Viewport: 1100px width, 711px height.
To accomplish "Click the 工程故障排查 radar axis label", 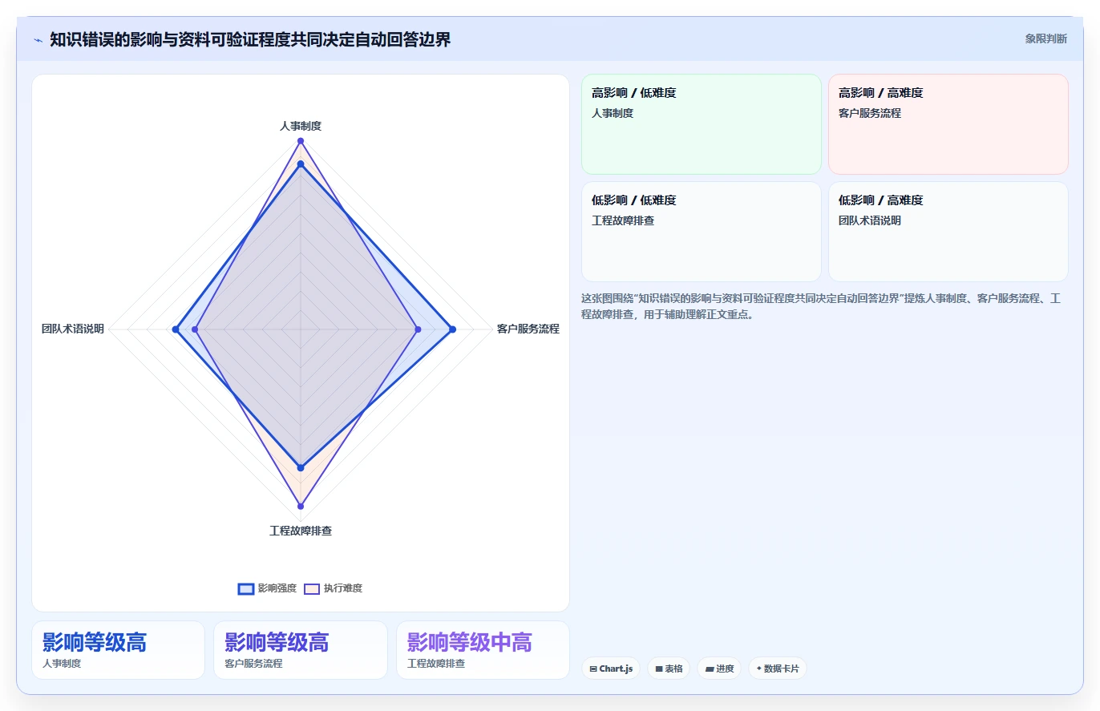I will 301,531.
